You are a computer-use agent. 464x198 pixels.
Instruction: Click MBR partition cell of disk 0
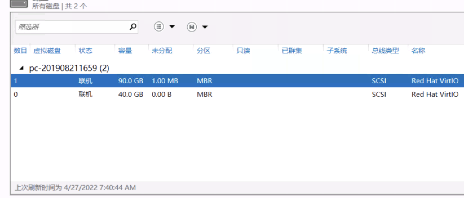(x=205, y=94)
